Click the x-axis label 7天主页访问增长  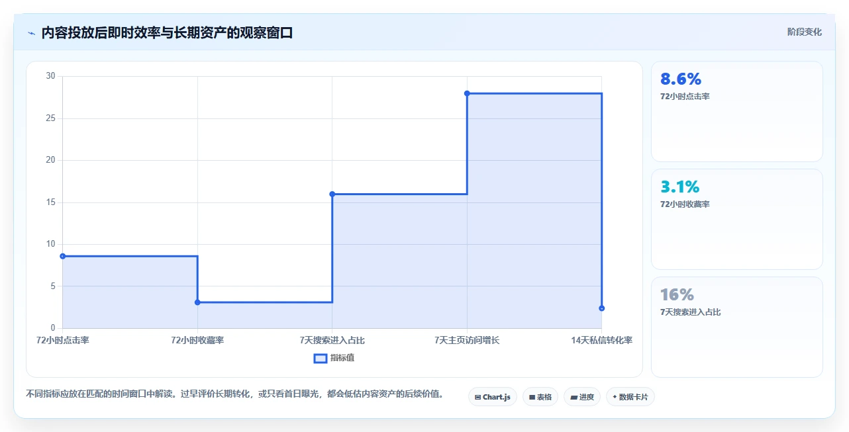pos(467,340)
